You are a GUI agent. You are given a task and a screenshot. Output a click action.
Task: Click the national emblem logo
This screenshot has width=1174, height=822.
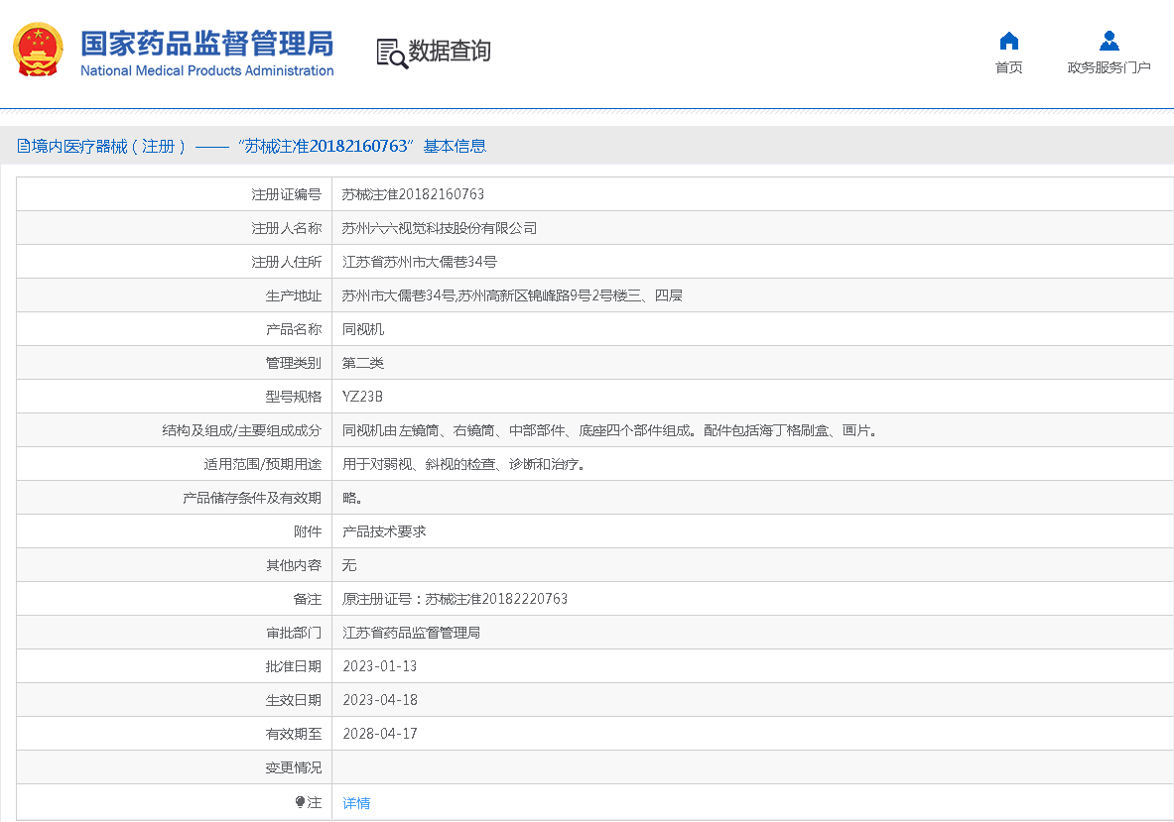[38, 50]
